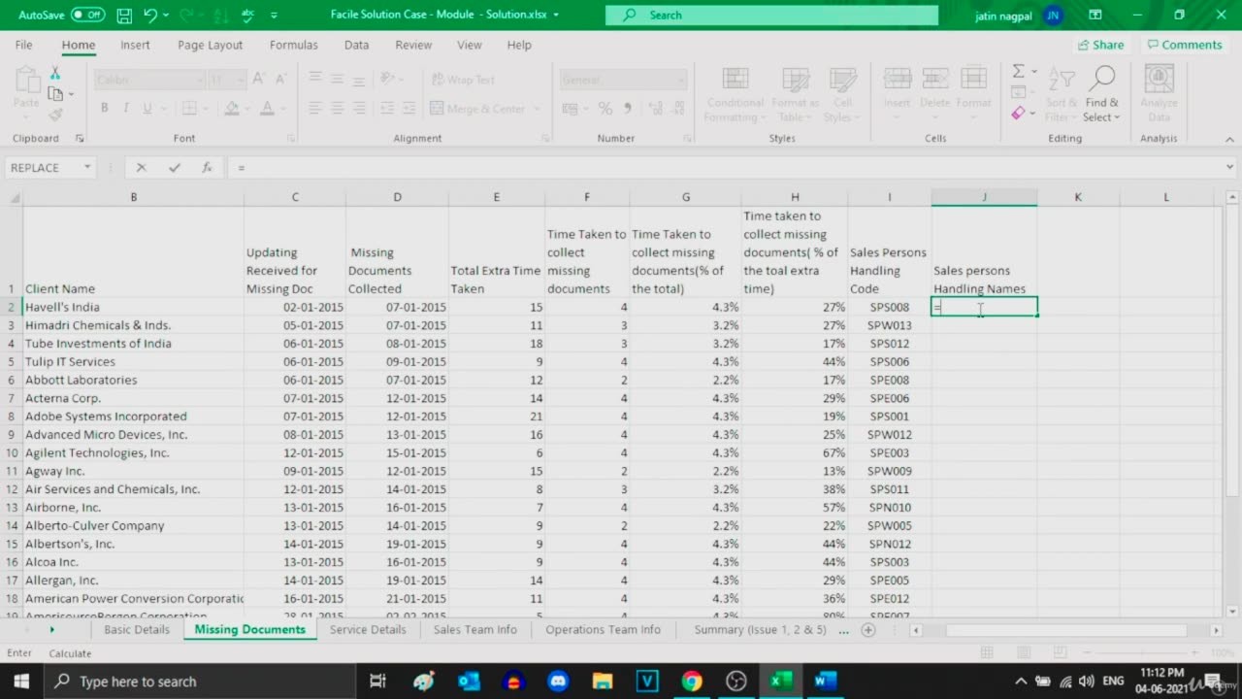Open the File menu
This screenshot has height=699, width=1242.
point(24,45)
